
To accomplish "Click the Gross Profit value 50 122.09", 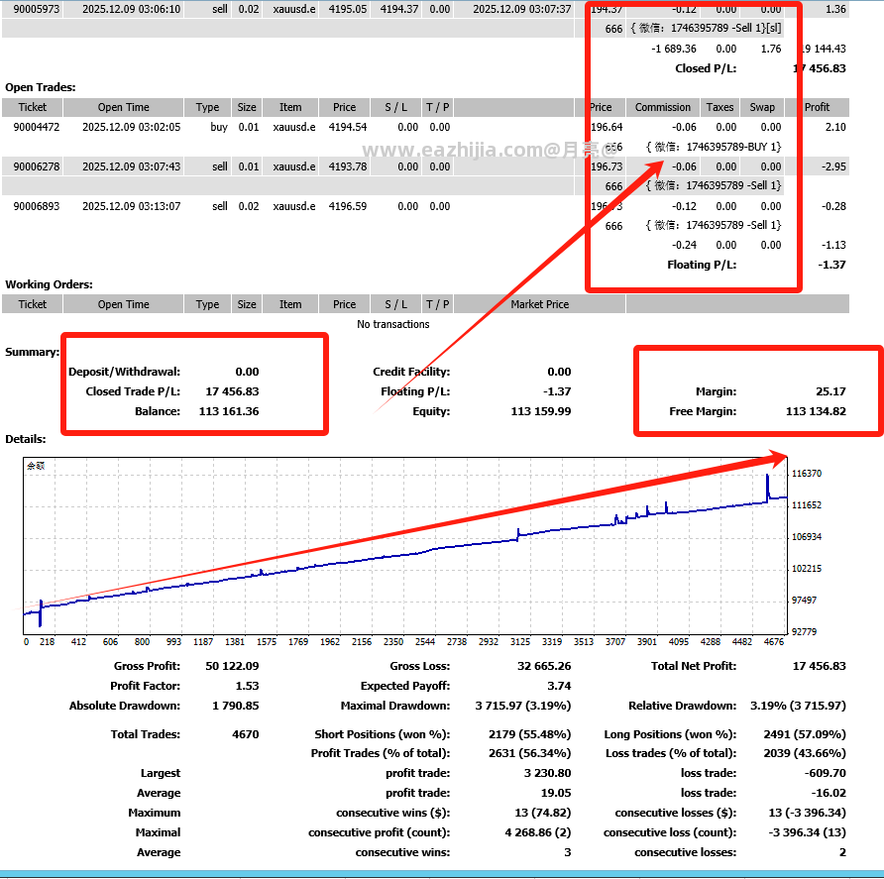I will click(x=232, y=666).
